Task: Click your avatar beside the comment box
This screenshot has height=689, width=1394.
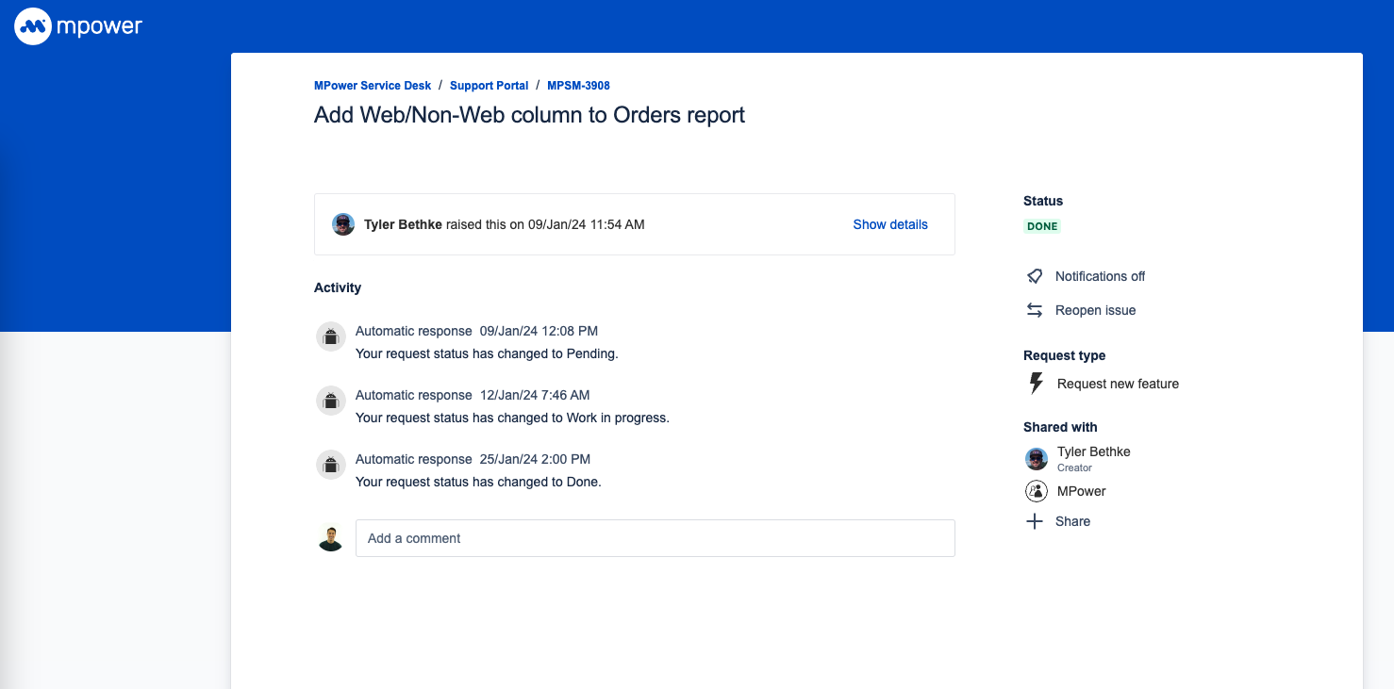Action: (330, 538)
